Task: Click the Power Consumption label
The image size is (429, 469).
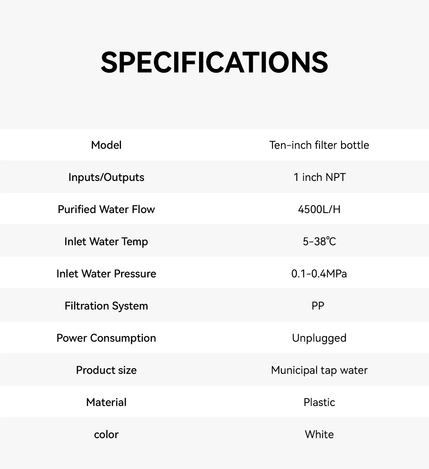Action: [x=106, y=338]
